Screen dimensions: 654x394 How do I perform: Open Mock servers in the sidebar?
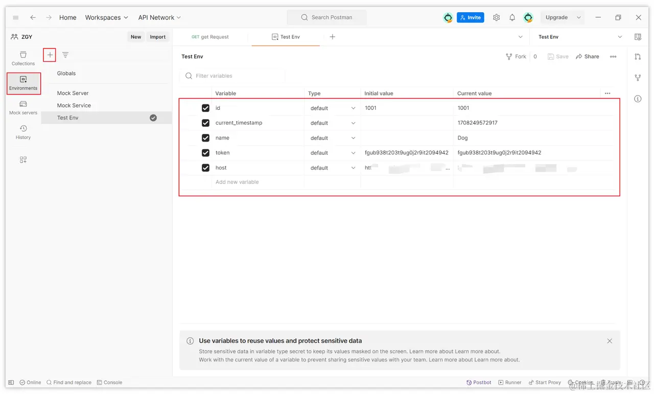point(23,107)
